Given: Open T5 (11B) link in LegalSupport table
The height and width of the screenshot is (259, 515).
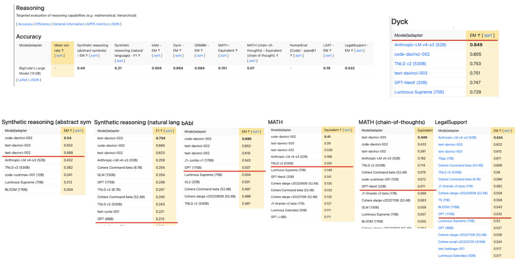Looking at the screenshot, I should (x=444, y=200).
